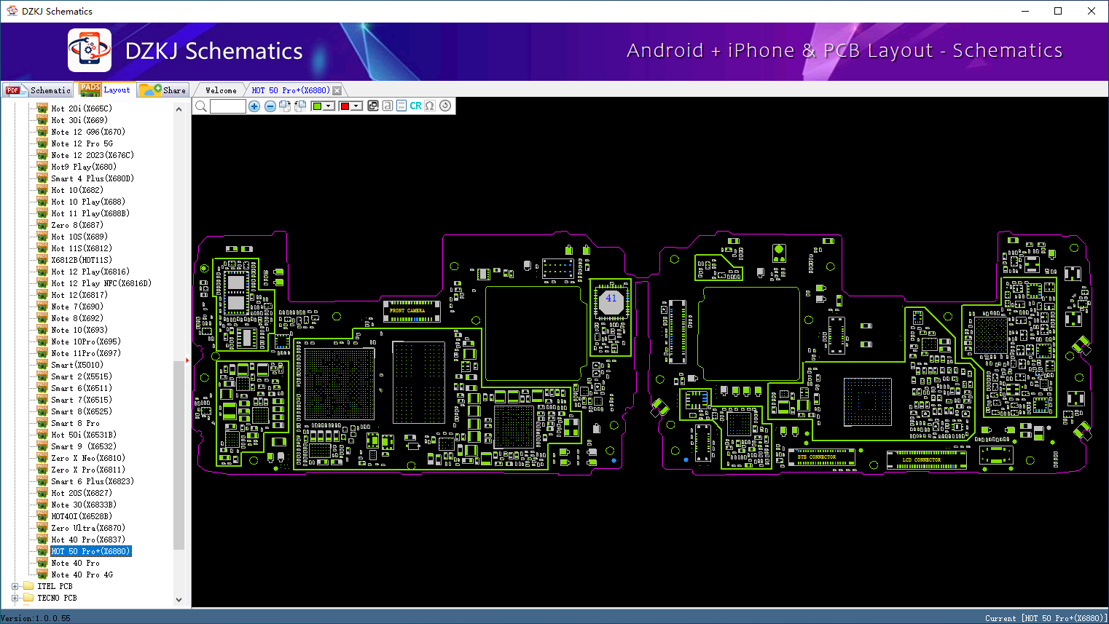Select the FRONT CAMERA connector on the board

[412, 311]
